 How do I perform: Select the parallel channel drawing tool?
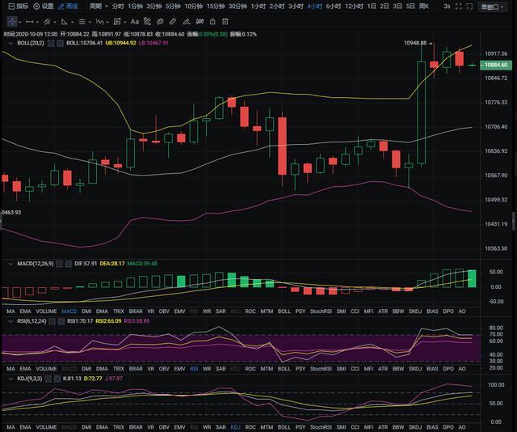pos(47,22)
